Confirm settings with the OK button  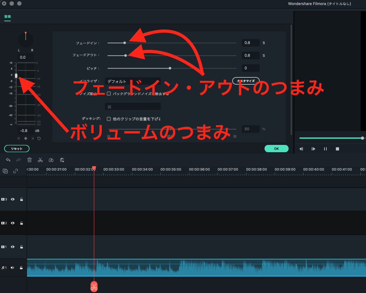coord(276,148)
